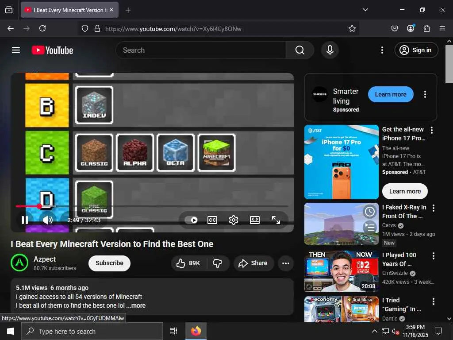This screenshot has height=340, width=453.
Task: Start voice search with microphone icon
Action: (330, 50)
